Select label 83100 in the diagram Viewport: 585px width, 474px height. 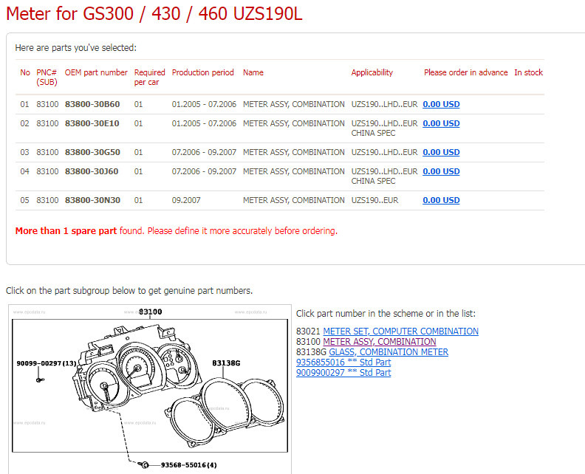click(151, 312)
